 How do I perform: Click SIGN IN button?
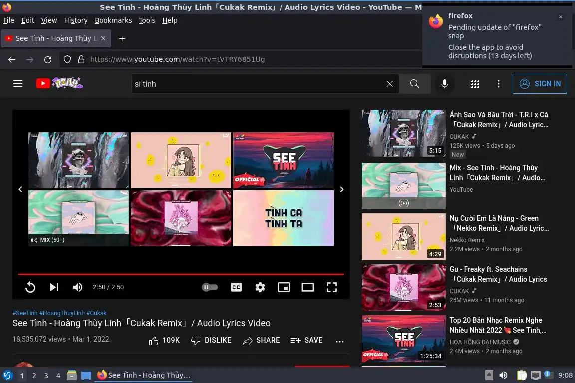coord(540,84)
